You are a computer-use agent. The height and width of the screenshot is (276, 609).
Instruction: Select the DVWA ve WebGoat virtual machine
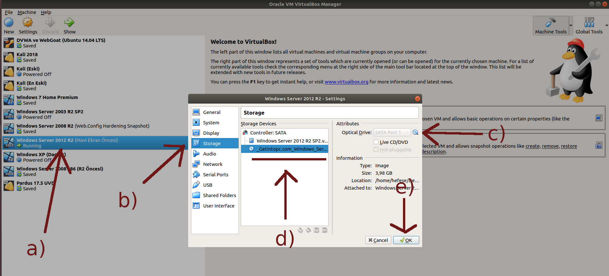(x=103, y=43)
